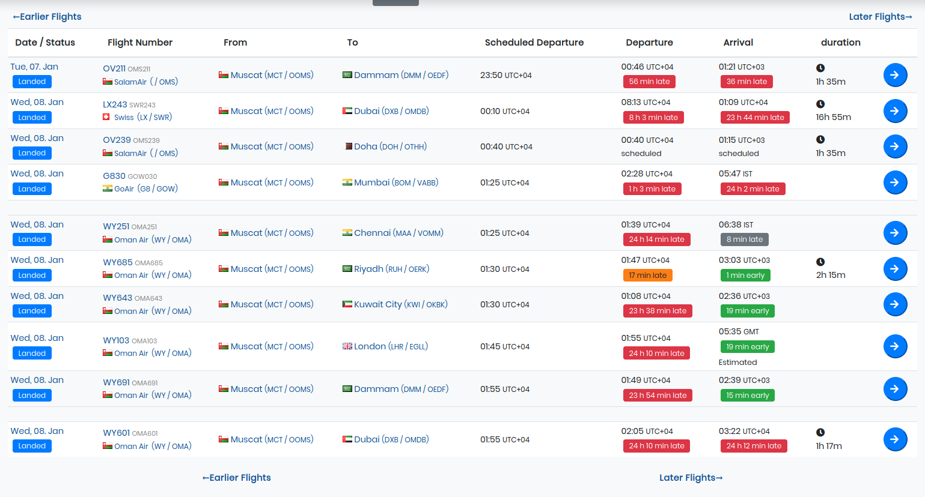The image size is (925, 497).
Task: Click the 17 min late orange badge
Action: 647,276
